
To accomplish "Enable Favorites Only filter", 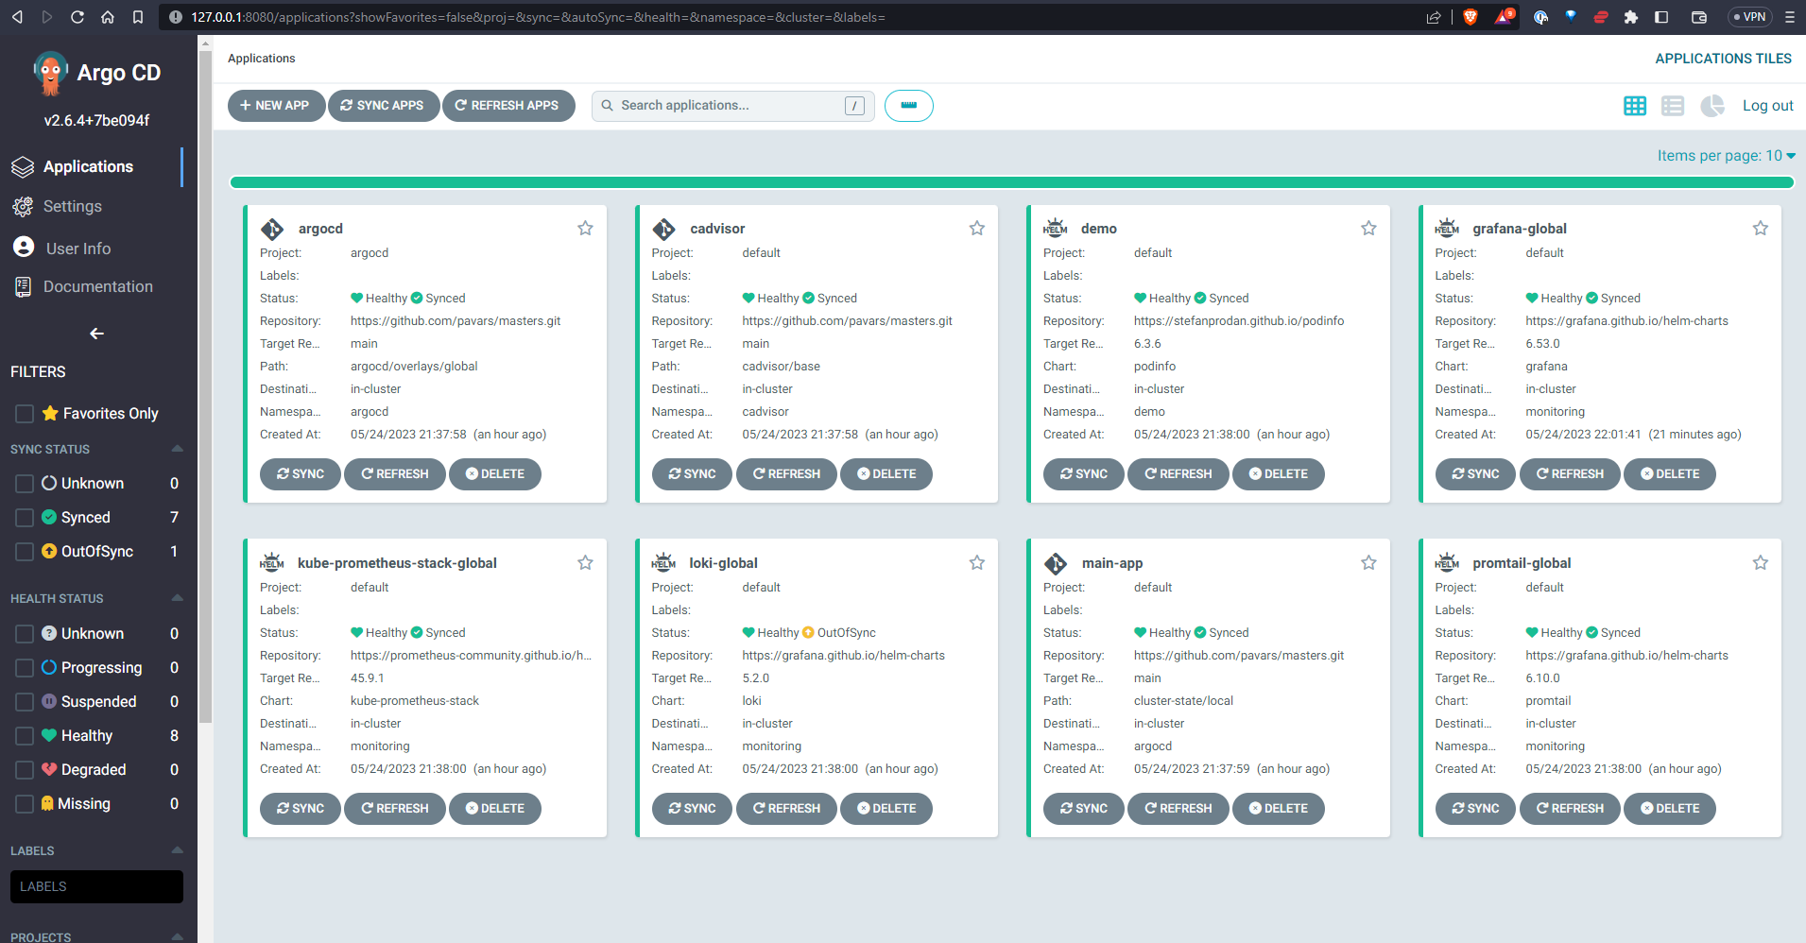I will pyautogui.click(x=25, y=414).
